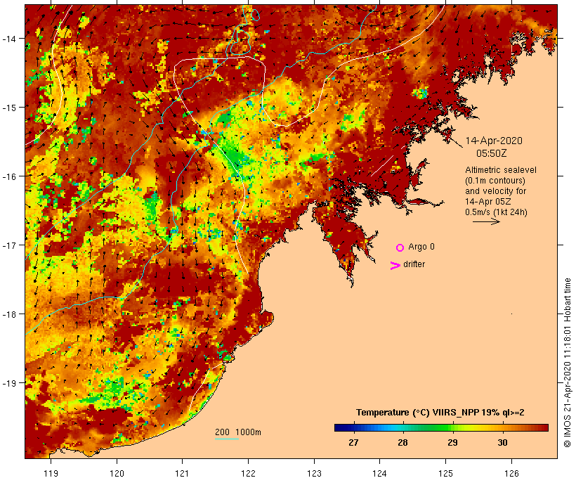Click the '05:50Z' time label

click(x=492, y=153)
